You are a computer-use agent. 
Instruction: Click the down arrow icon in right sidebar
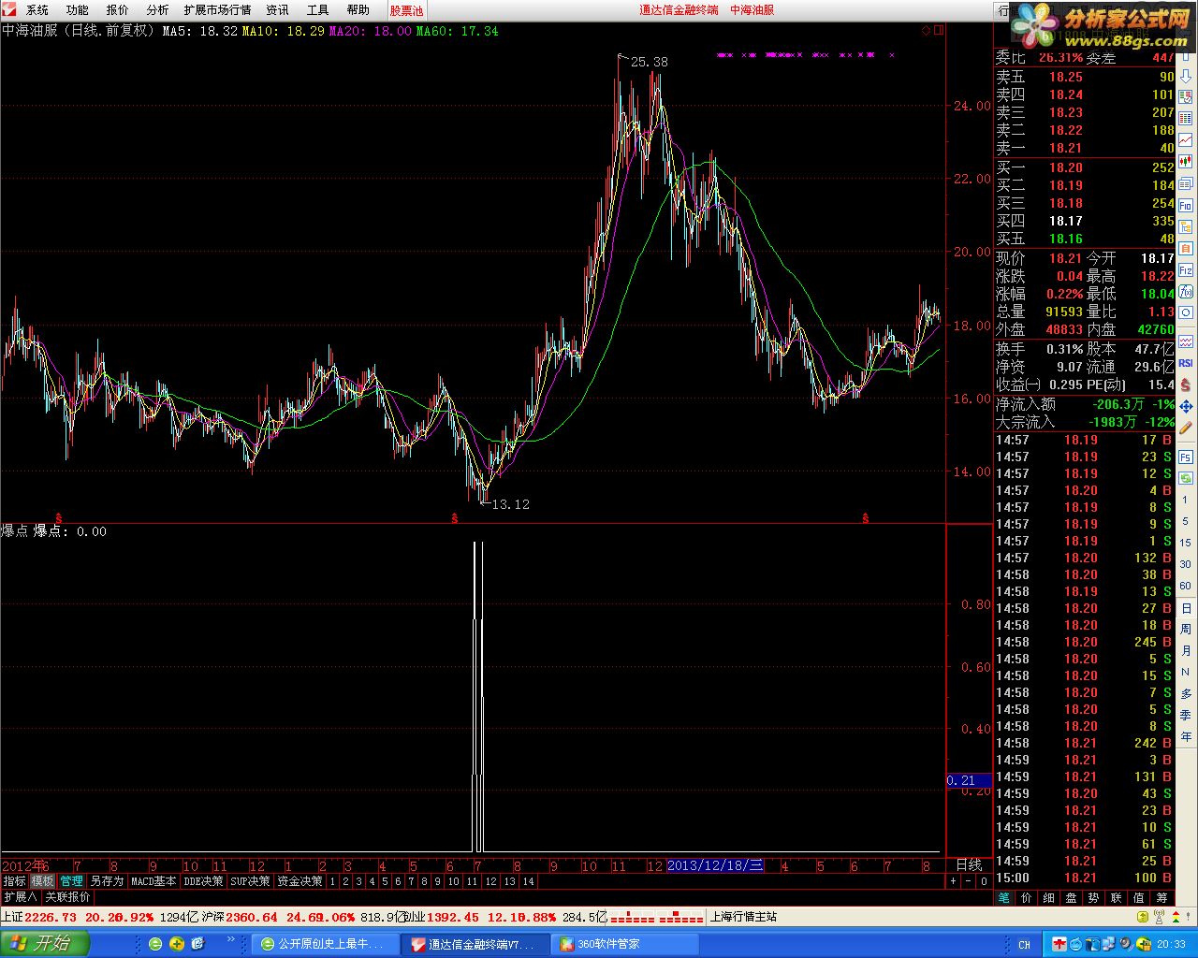coord(1186,76)
